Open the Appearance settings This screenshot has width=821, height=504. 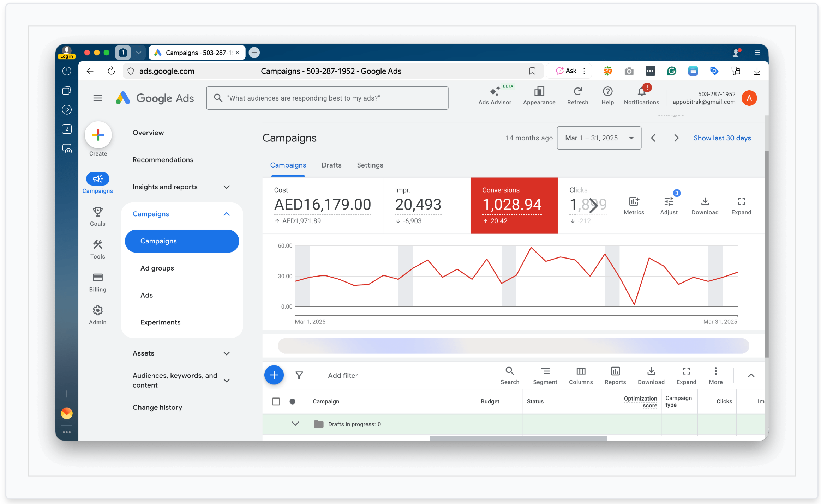point(539,96)
